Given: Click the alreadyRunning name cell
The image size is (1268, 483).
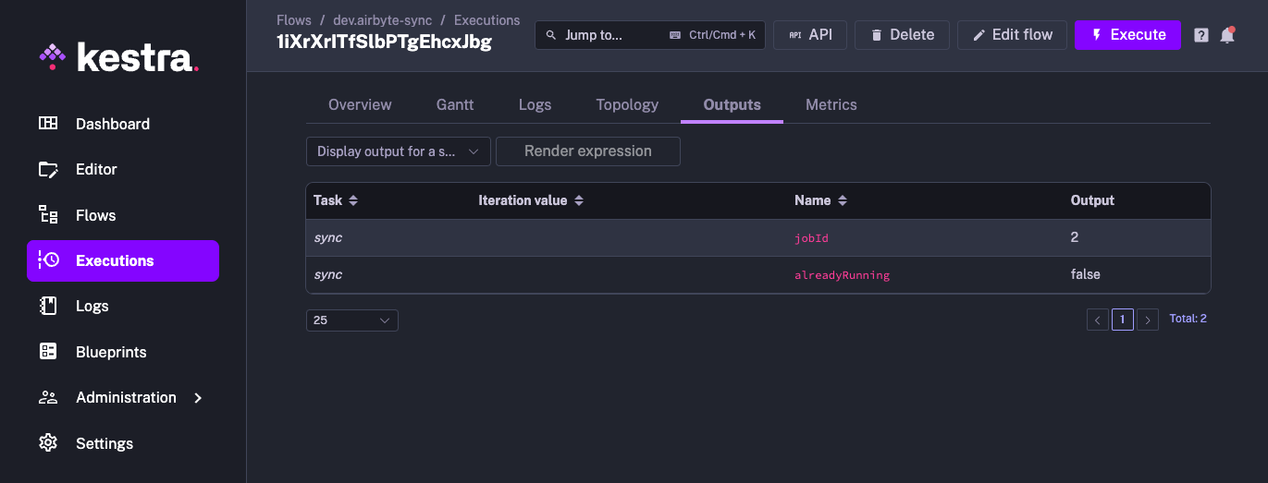Looking at the screenshot, I should pyautogui.click(x=842, y=275).
